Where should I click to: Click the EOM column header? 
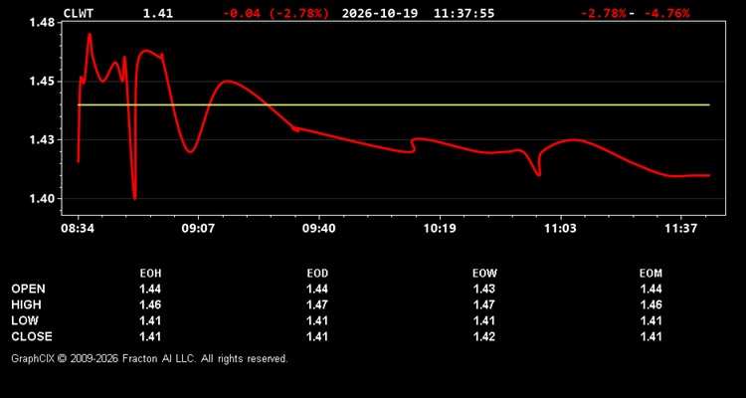[651, 274]
